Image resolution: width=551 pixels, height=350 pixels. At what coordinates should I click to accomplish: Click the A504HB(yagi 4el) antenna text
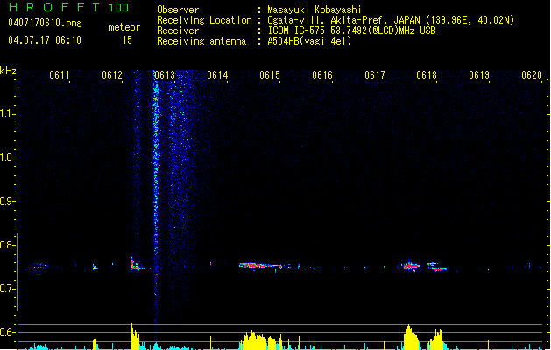click(309, 41)
